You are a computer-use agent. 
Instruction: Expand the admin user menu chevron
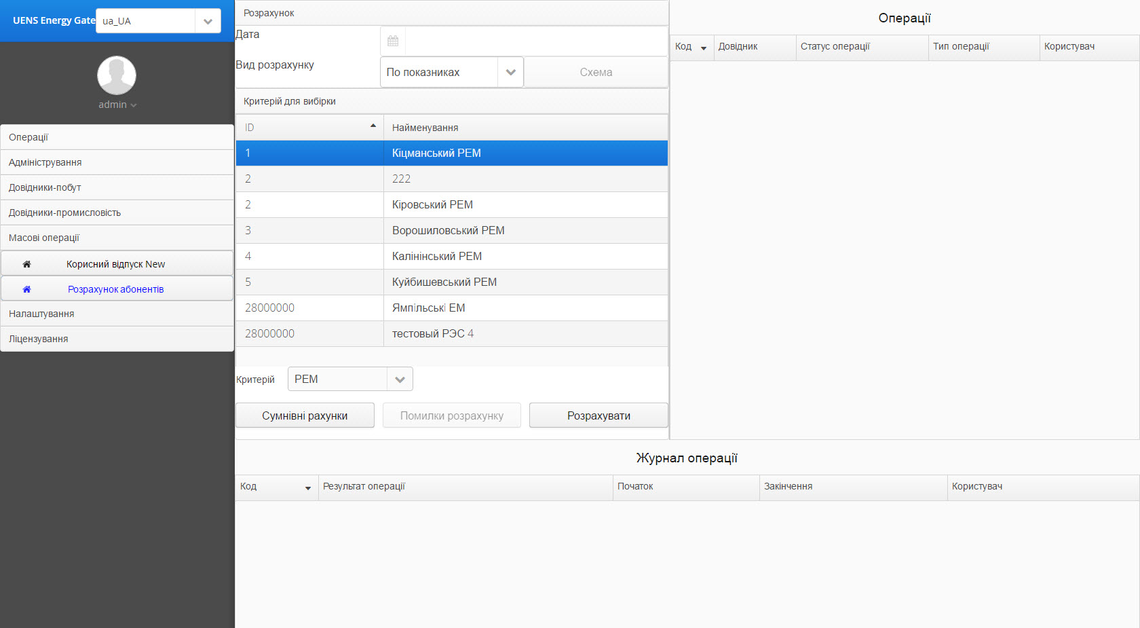point(134,105)
